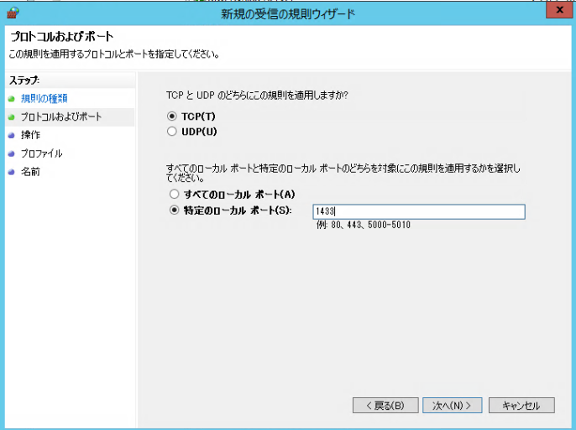The image size is (576, 430).
Task: Choose すべてのローカル ポート(A) option
Action: coord(174,194)
